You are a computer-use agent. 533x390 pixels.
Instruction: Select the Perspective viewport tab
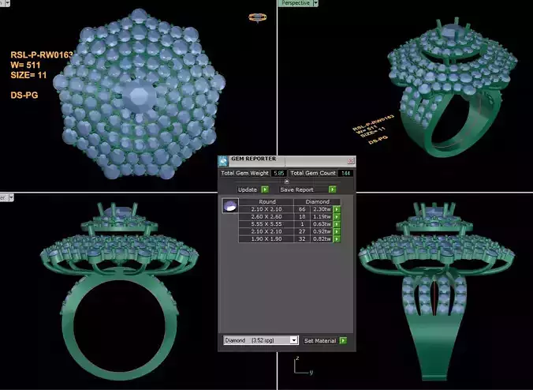tap(296, 3)
